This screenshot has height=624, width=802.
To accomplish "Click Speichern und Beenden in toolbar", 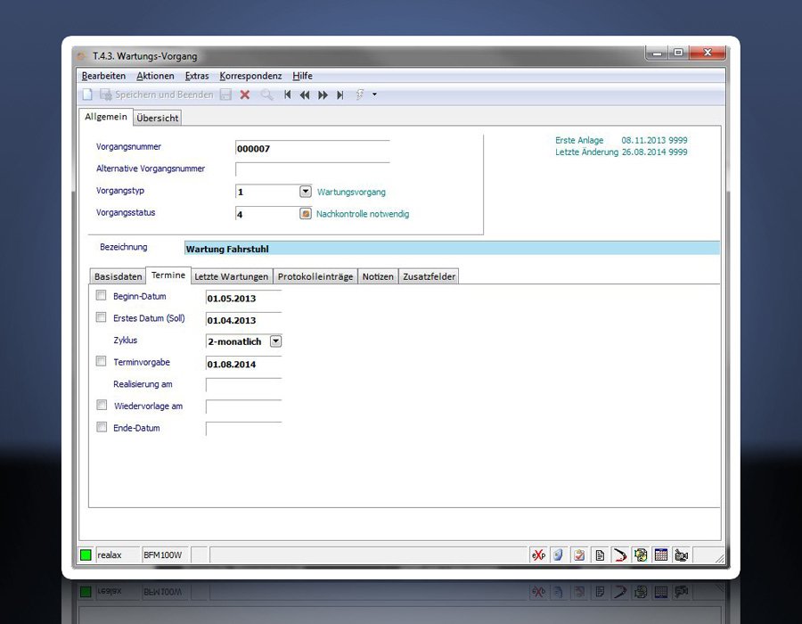I will coord(157,94).
